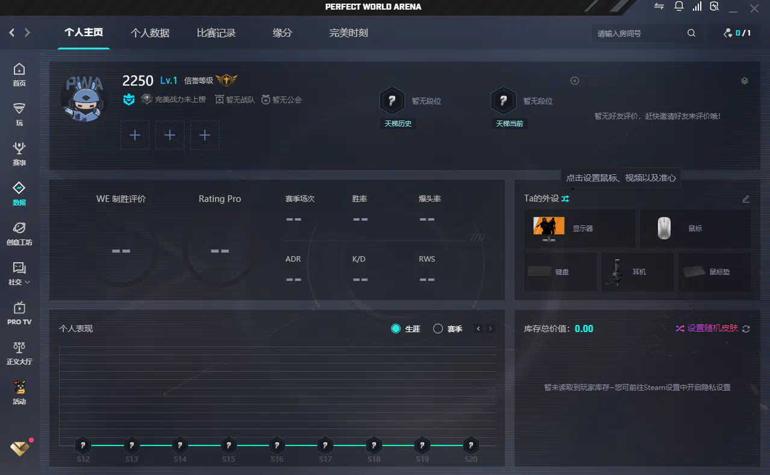
Task: Open the 暂无战队 team link
Action: coord(235,99)
